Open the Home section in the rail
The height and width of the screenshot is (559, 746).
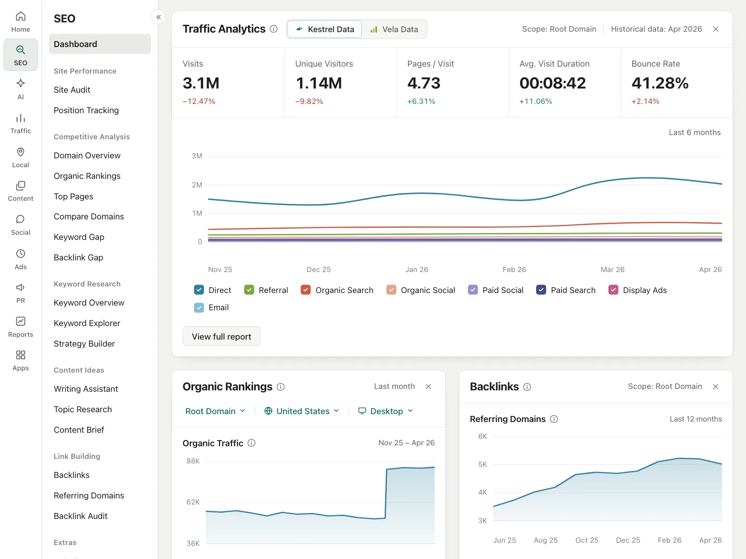click(21, 22)
